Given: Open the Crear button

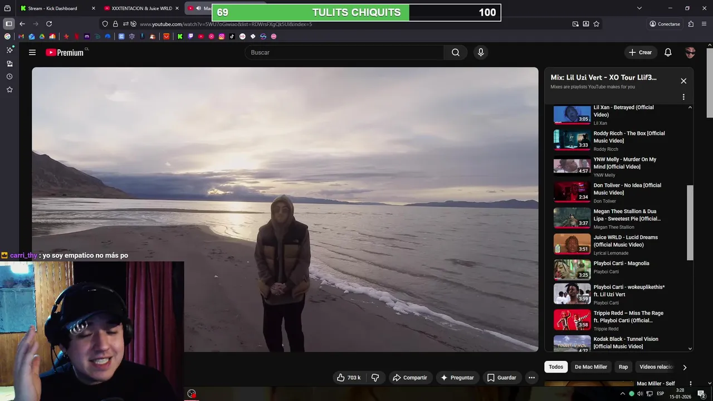Looking at the screenshot, I should click(640, 52).
